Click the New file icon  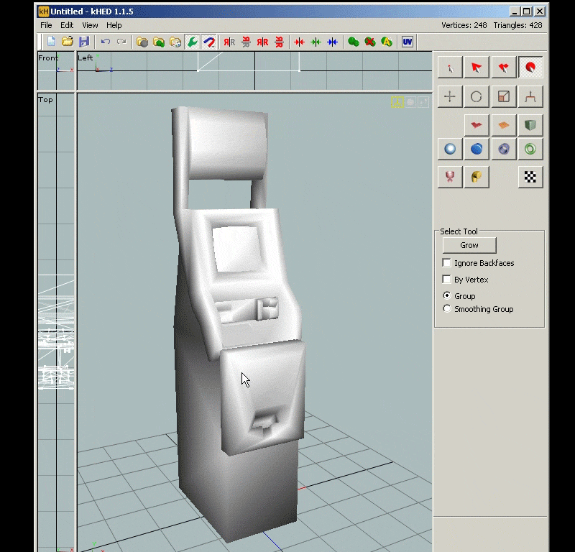point(51,42)
